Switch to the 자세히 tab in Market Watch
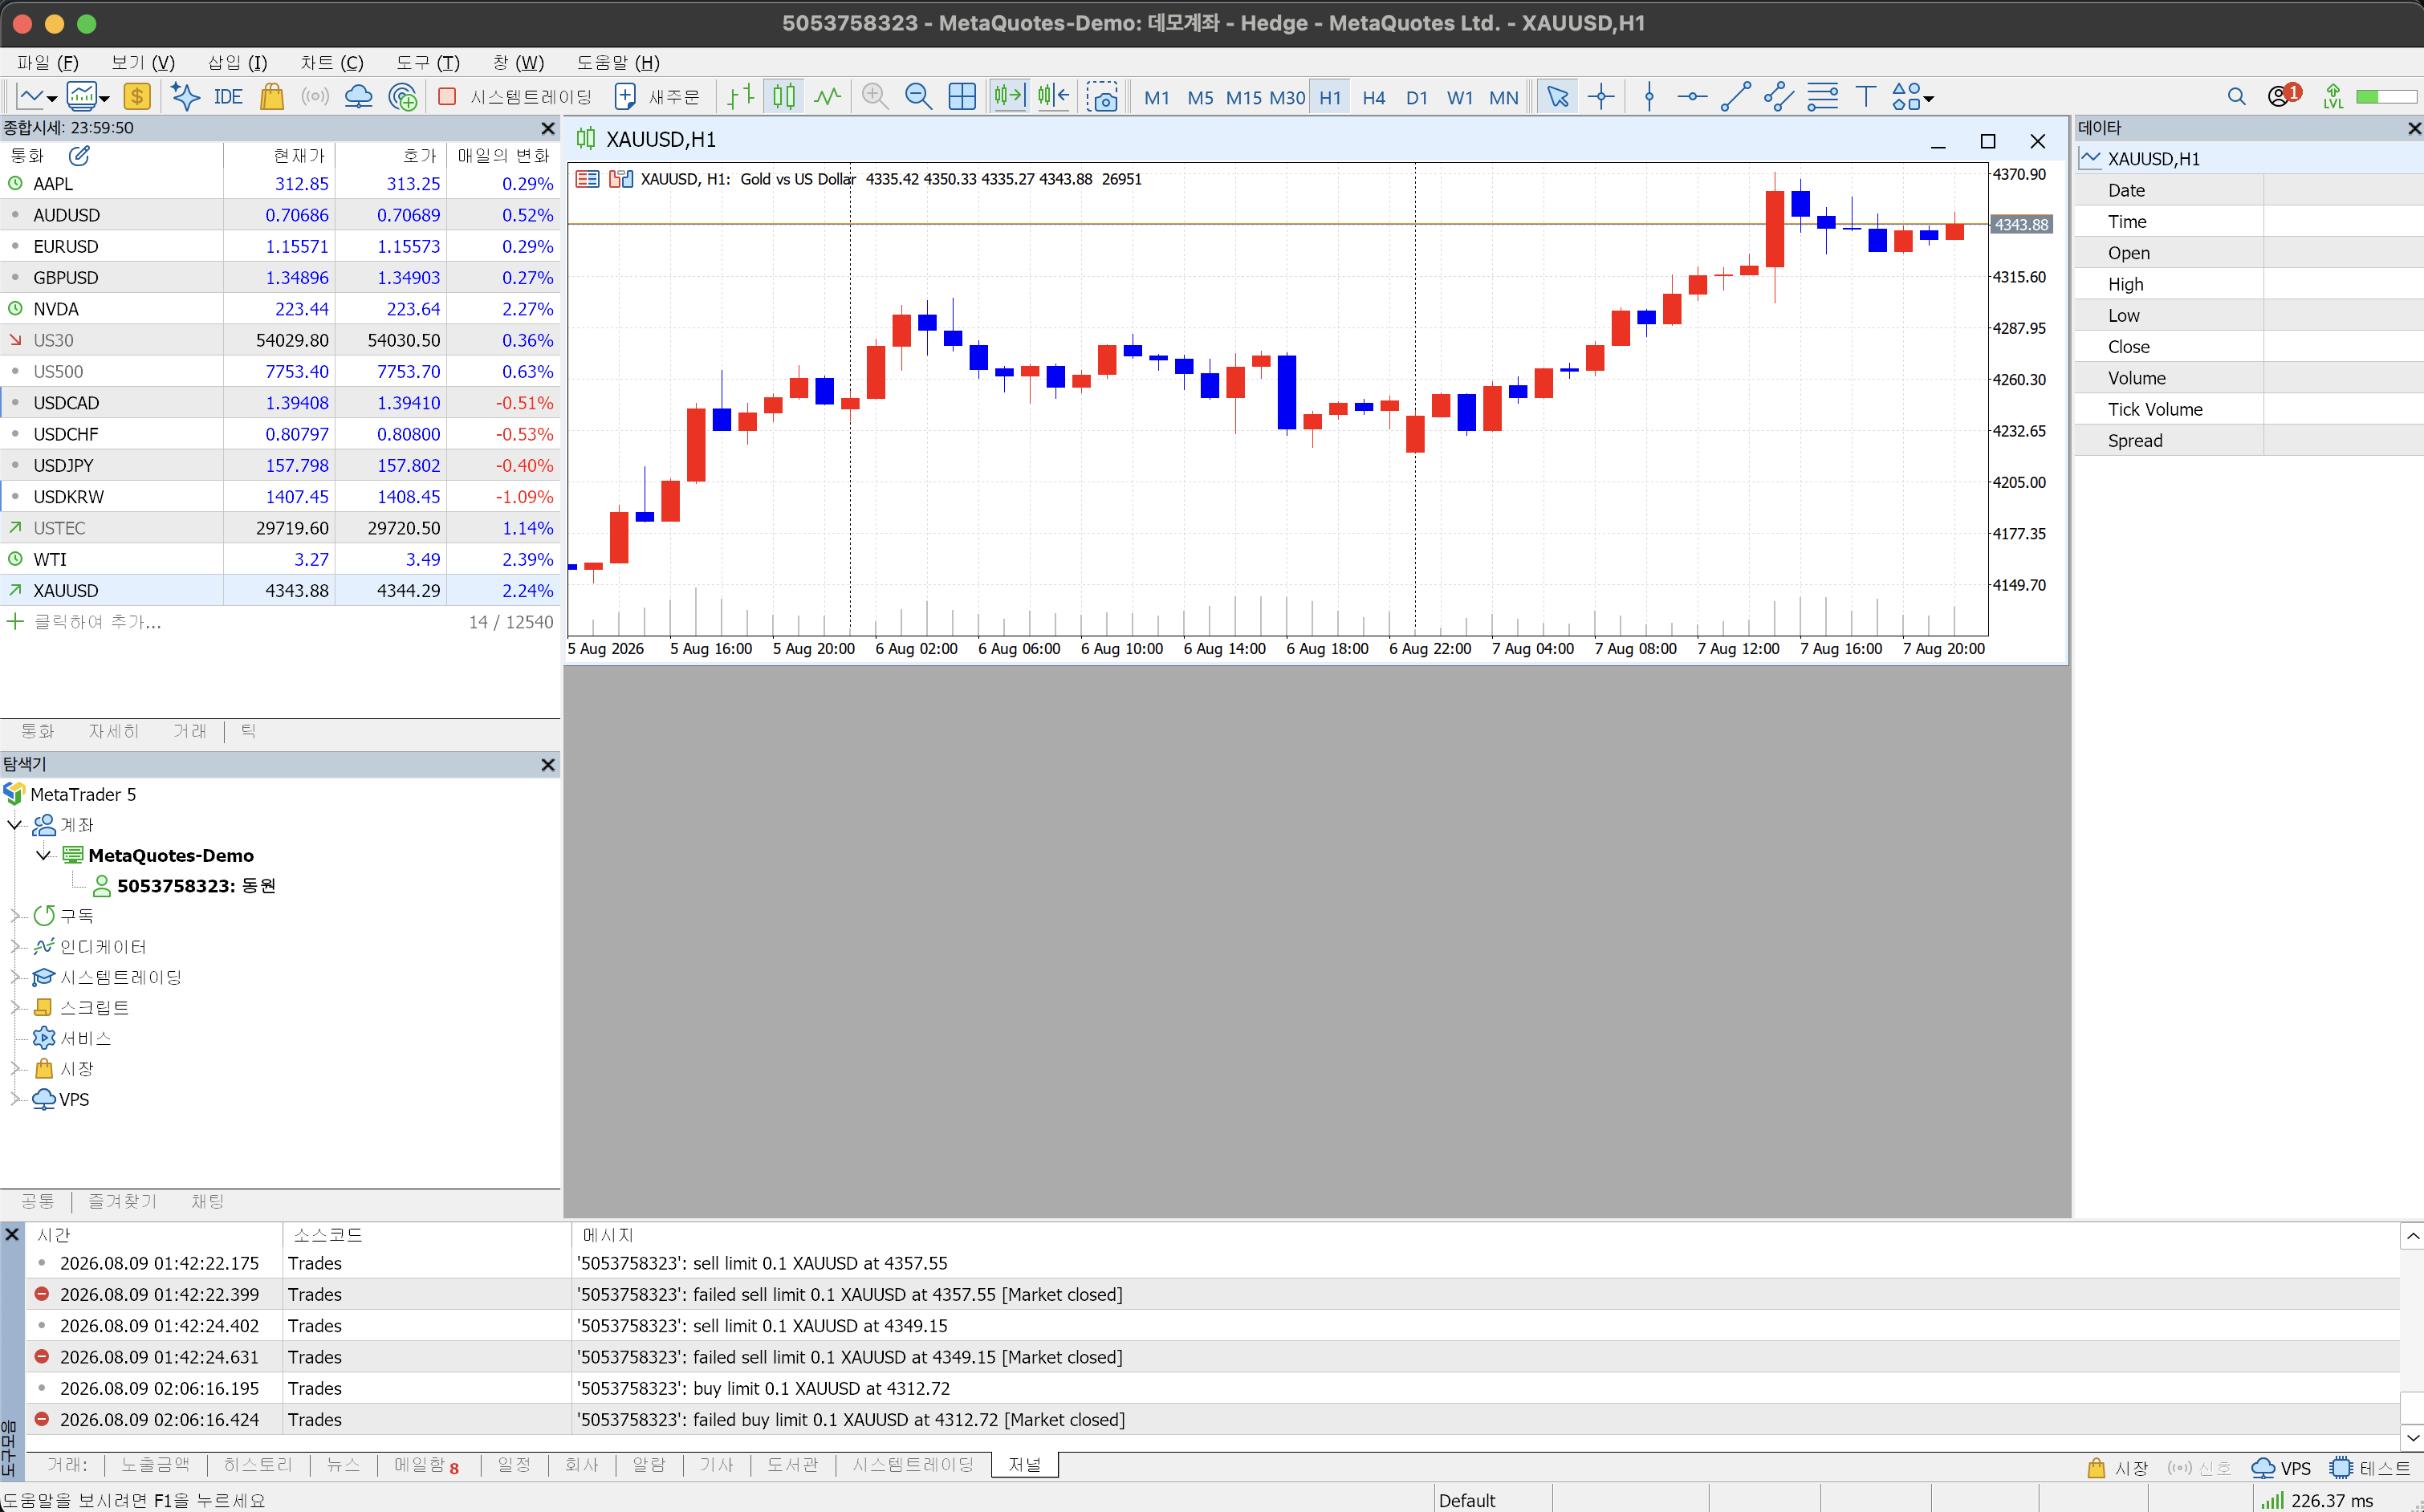 (114, 731)
